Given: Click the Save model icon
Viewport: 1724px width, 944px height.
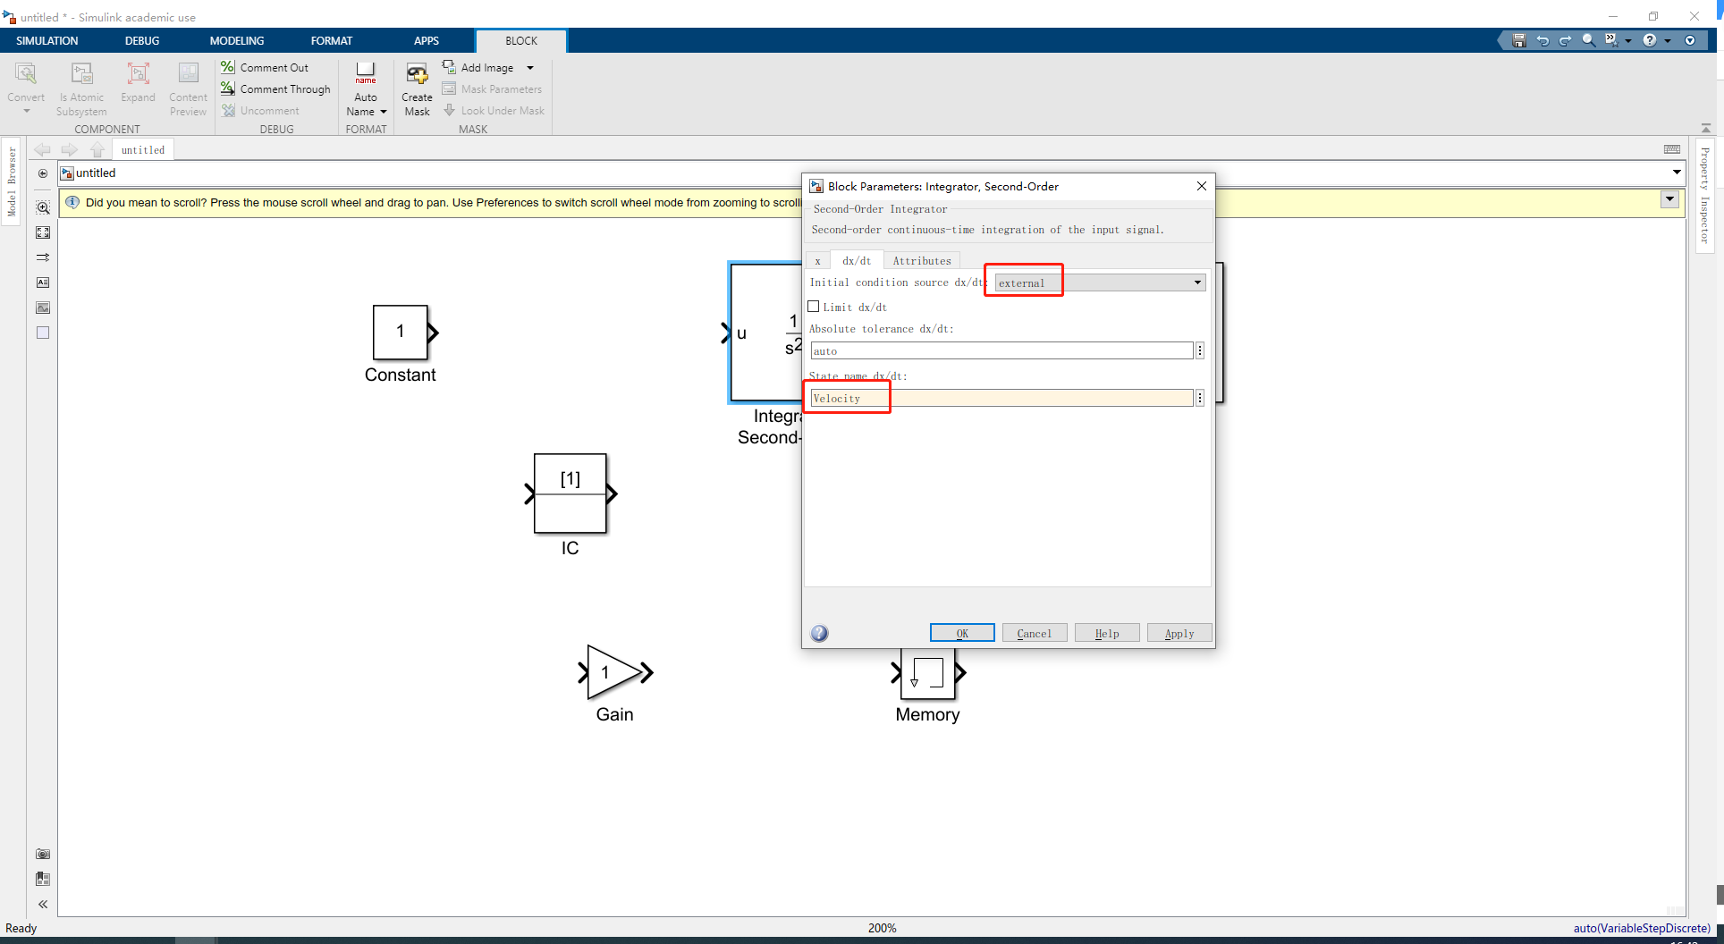Looking at the screenshot, I should click(1517, 40).
